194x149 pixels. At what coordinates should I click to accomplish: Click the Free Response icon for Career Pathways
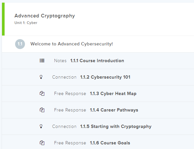coord(42,110)
